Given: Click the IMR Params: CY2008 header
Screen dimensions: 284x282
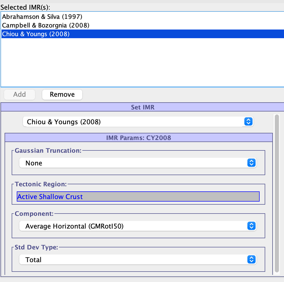Looking at the screenshot, I should pos(138,138).
